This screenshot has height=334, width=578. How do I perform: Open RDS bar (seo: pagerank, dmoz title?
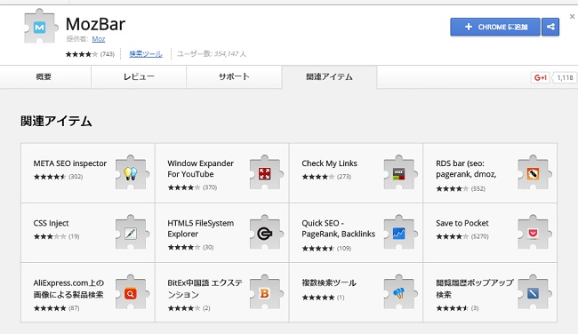pyautogui.click(x=466, y=169)
